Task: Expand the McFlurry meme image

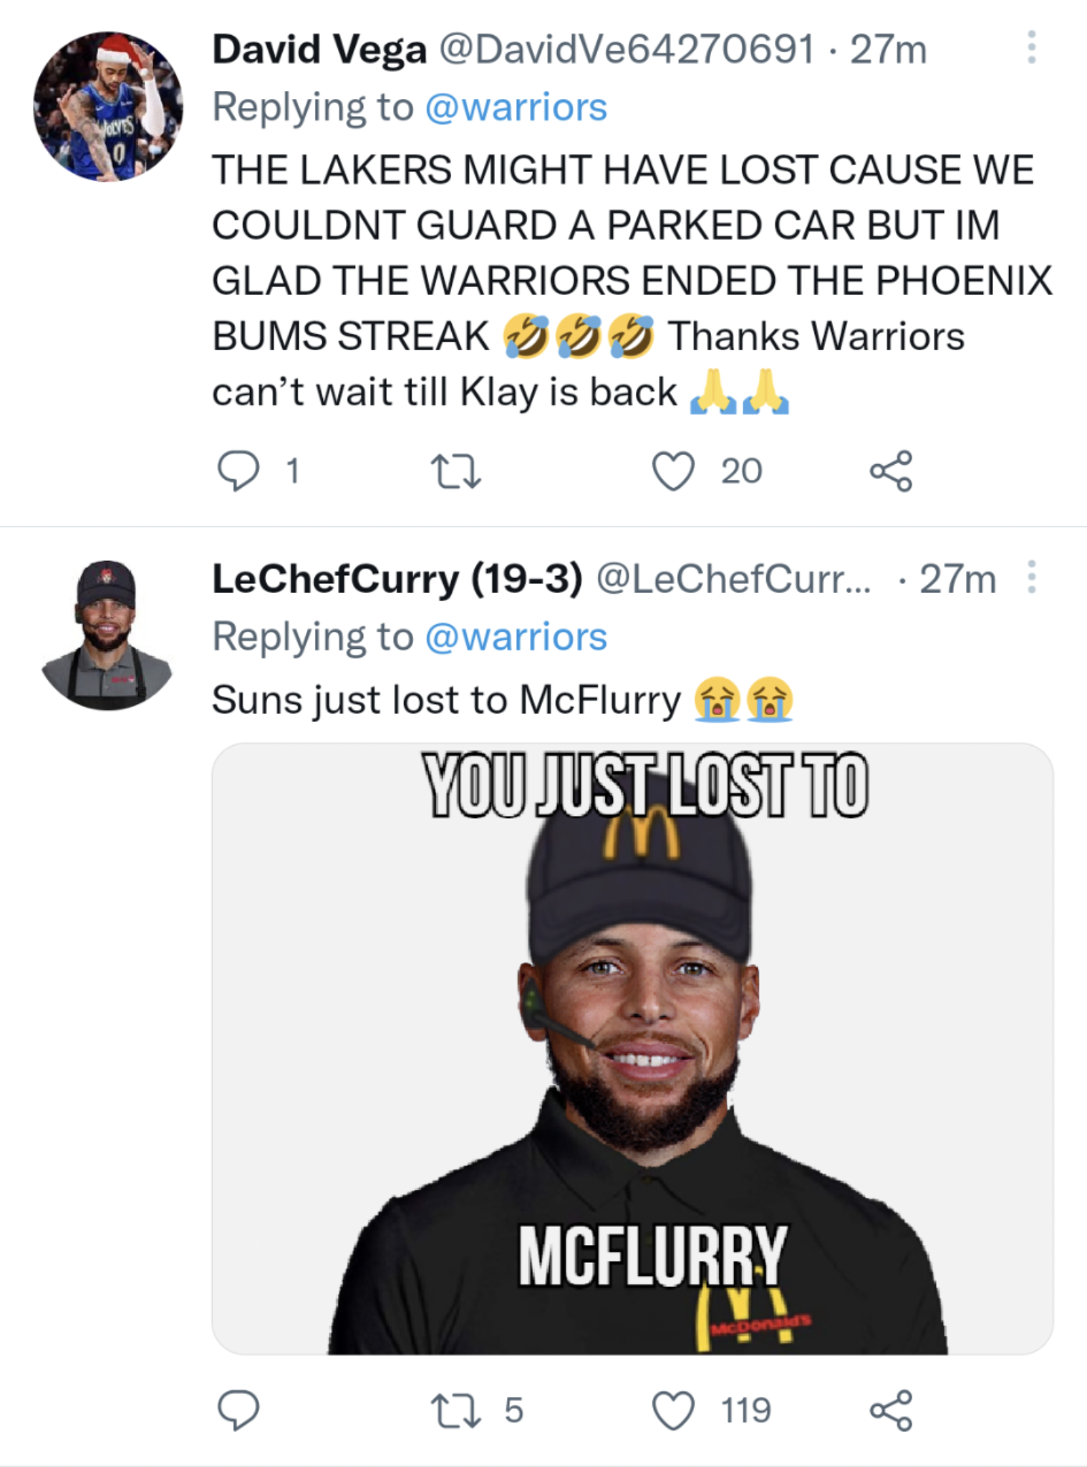Action: (x=632, y=1049)
